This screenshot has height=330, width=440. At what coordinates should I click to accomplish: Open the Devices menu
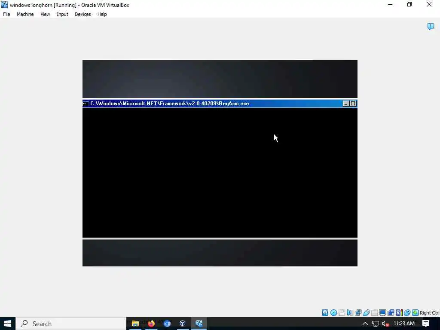click(x=82, y=14)
